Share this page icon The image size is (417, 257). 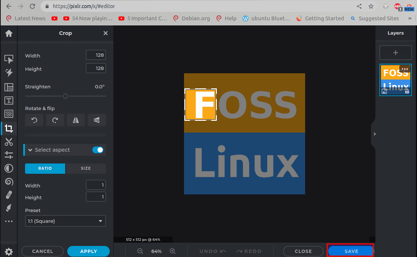(x=359, y=6)
